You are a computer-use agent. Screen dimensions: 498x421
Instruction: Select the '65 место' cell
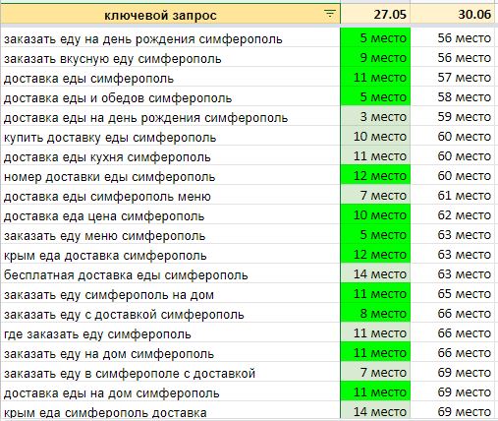pos(452,294)
